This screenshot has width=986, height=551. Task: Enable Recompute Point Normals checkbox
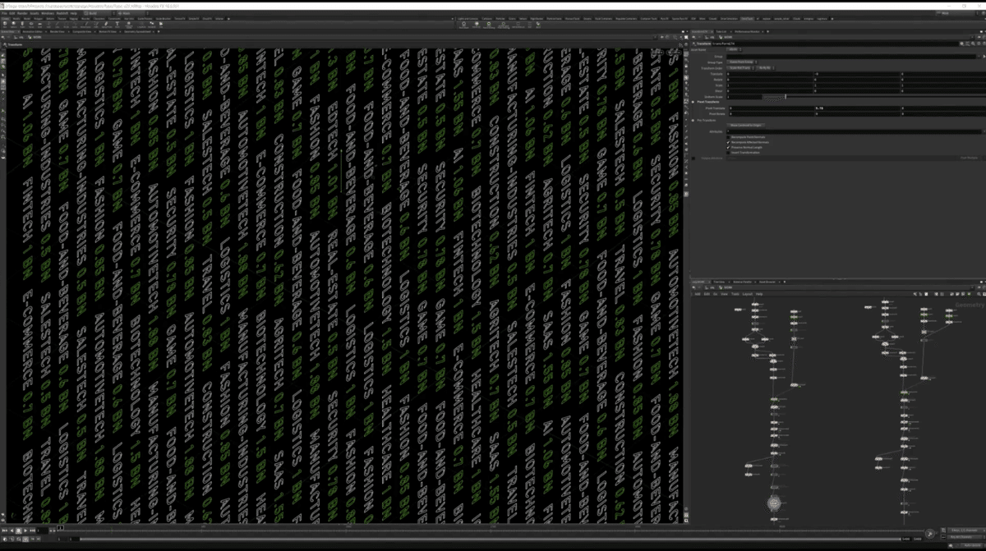(x=728, y=137)
